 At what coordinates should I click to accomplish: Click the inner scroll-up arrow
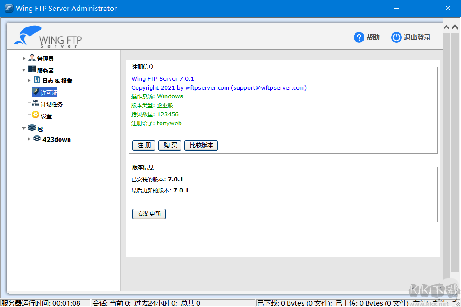click(x=446, y=27)
